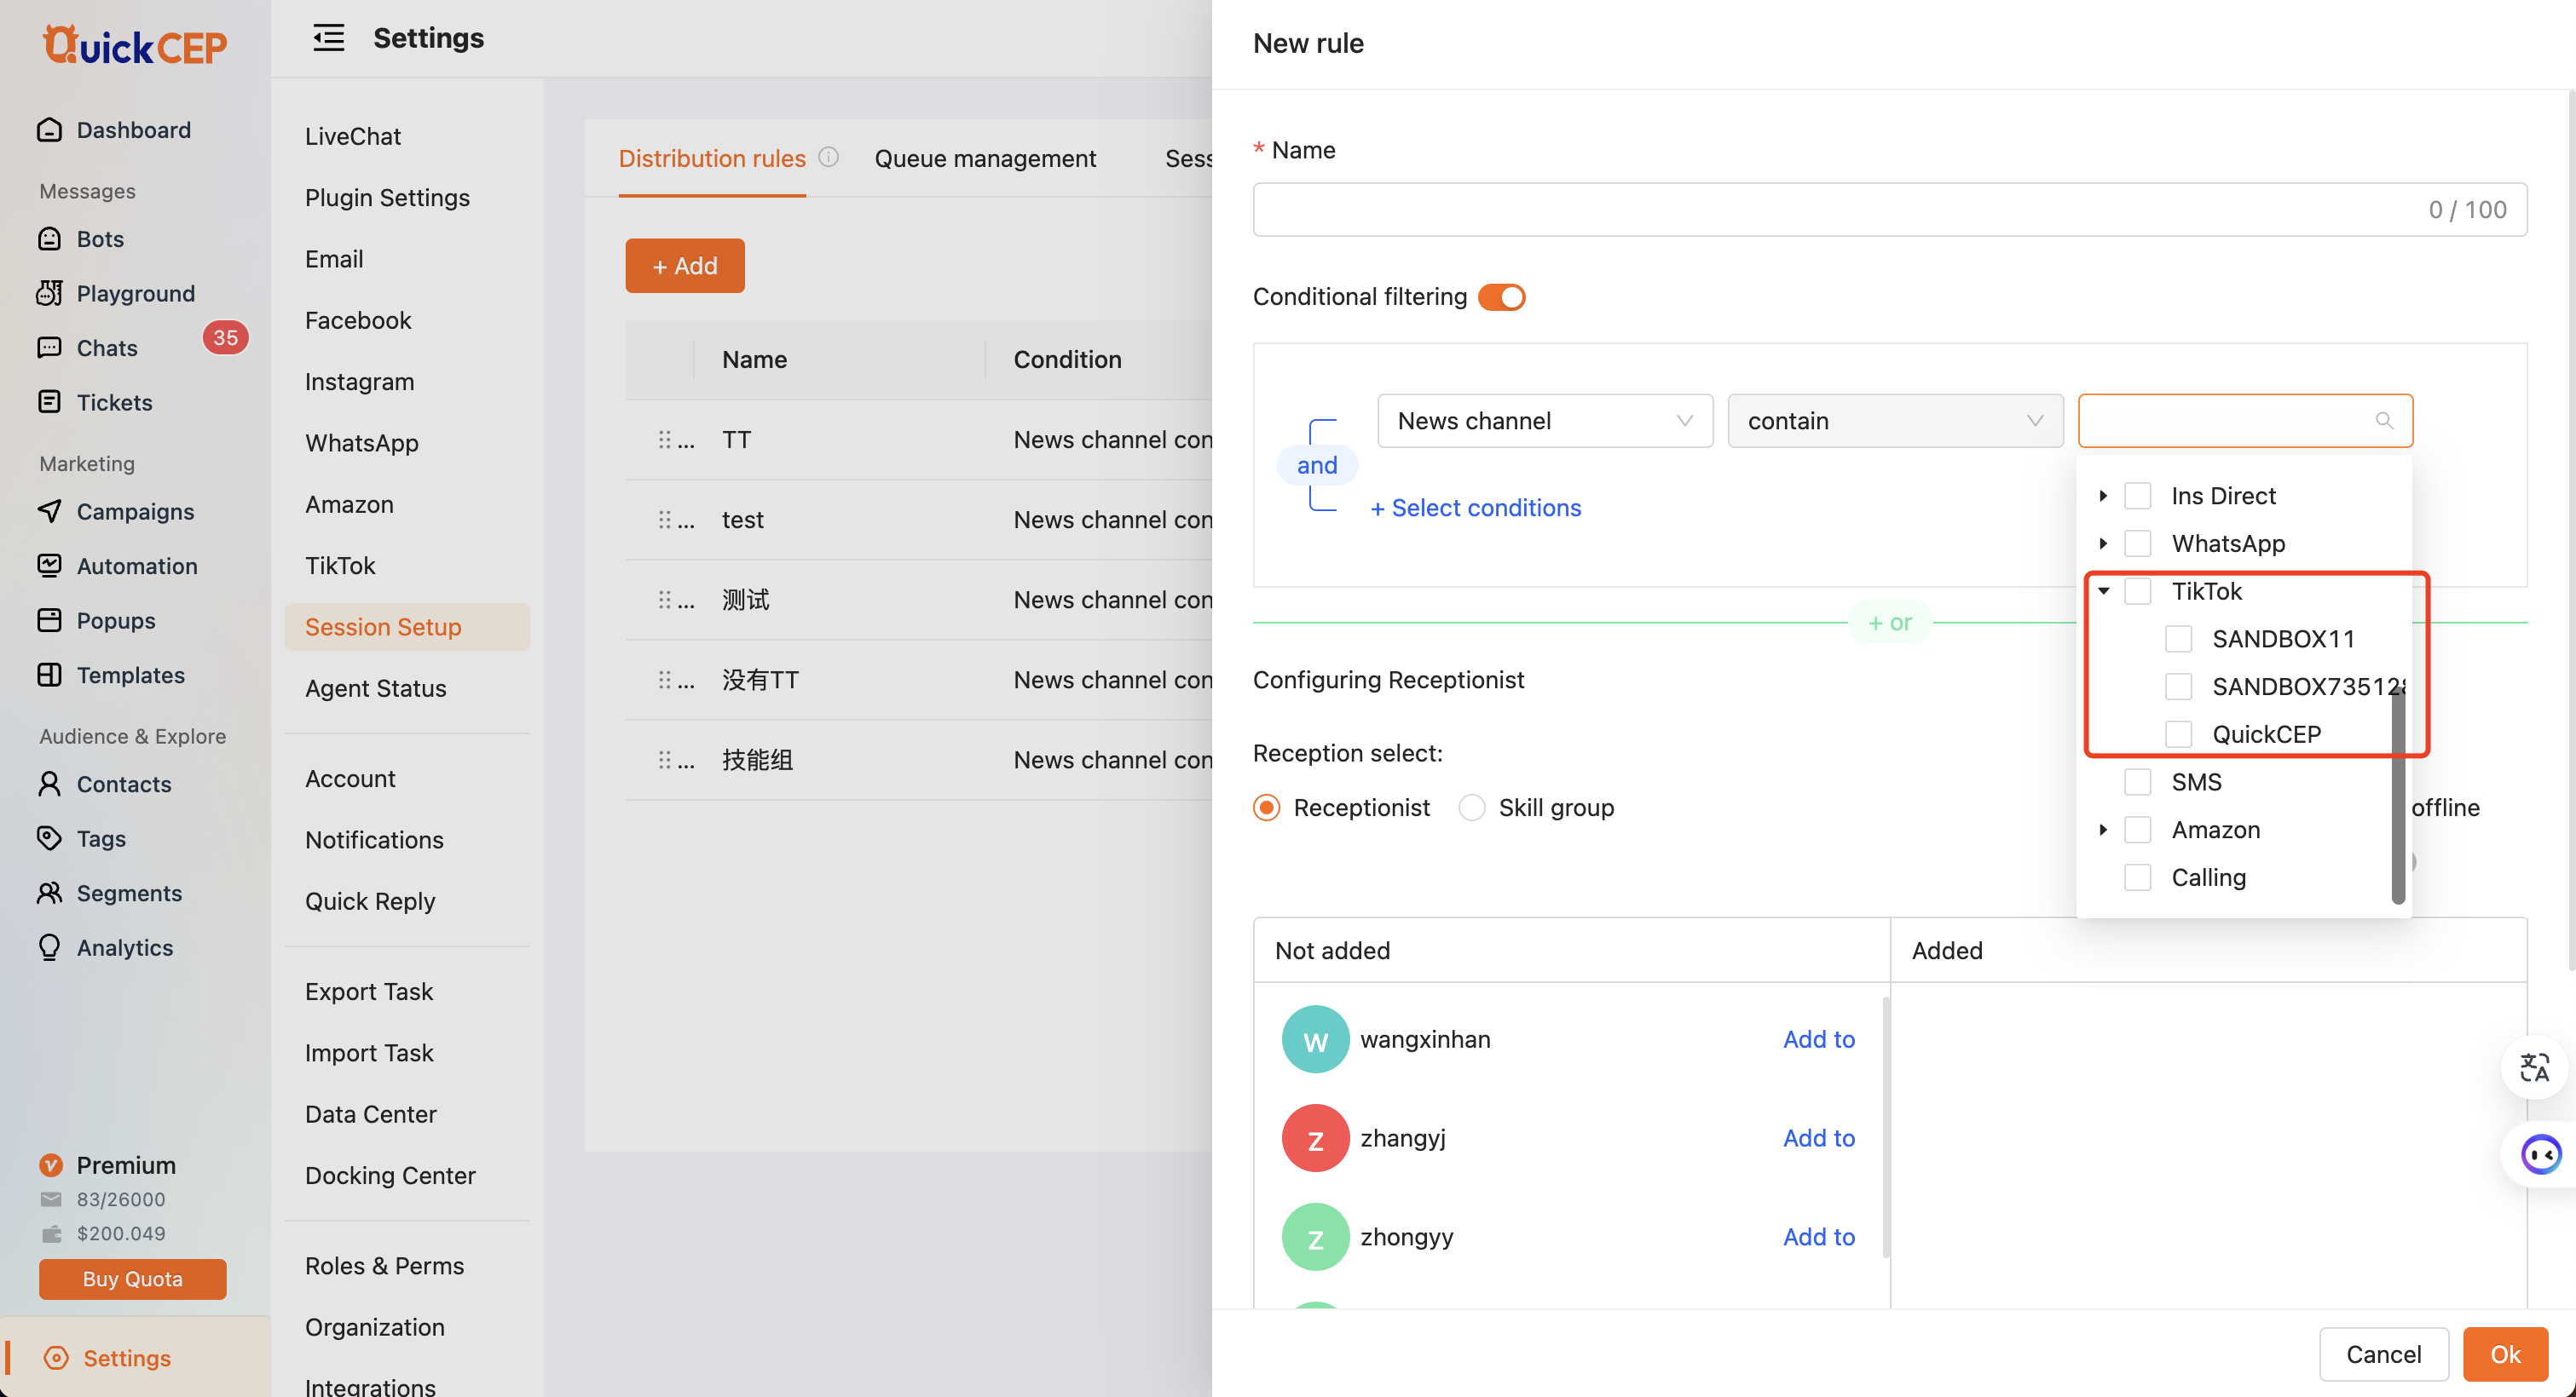Click the Playground sidebar icon

[49, 293]
